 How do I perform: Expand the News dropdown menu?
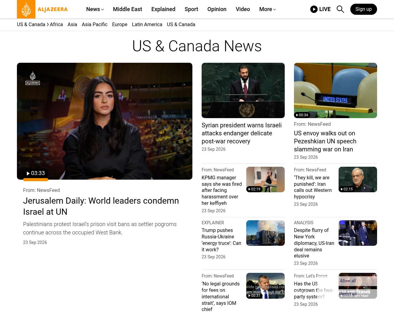click(95, 9)
